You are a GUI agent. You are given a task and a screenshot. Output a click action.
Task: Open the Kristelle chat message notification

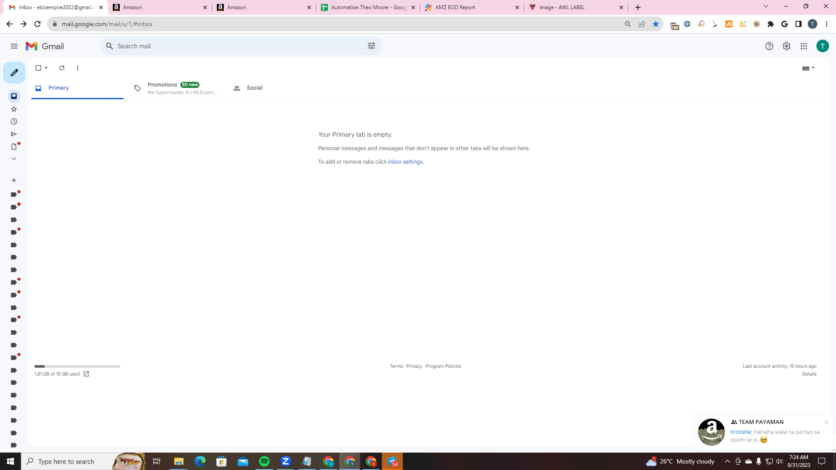pyautogui.click(x=764, y=432)
